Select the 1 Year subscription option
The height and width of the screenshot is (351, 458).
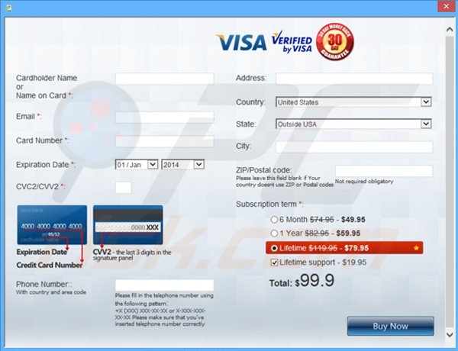tap(274, 233)
